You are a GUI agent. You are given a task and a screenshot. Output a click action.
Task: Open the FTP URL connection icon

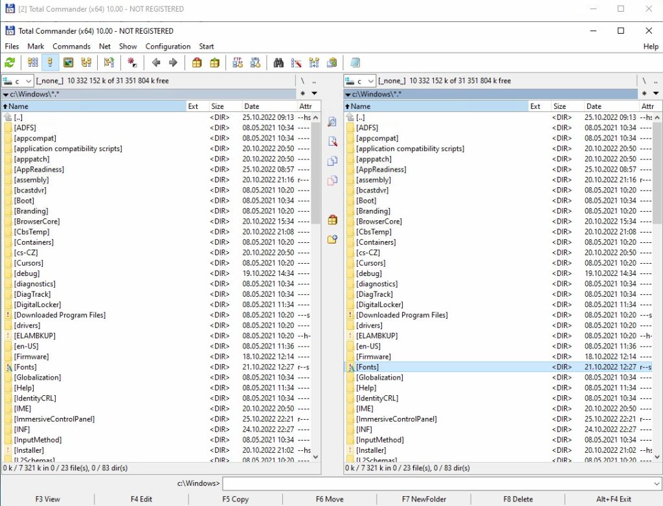pos(255,63)
